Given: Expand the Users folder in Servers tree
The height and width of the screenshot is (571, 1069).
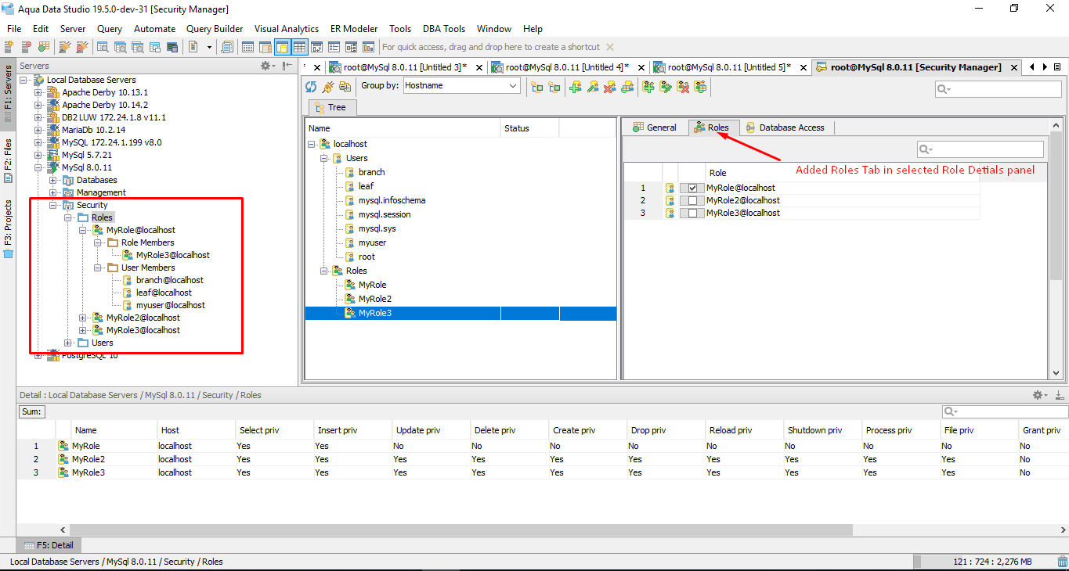Looking at the screenshot, I should point(68,343).
